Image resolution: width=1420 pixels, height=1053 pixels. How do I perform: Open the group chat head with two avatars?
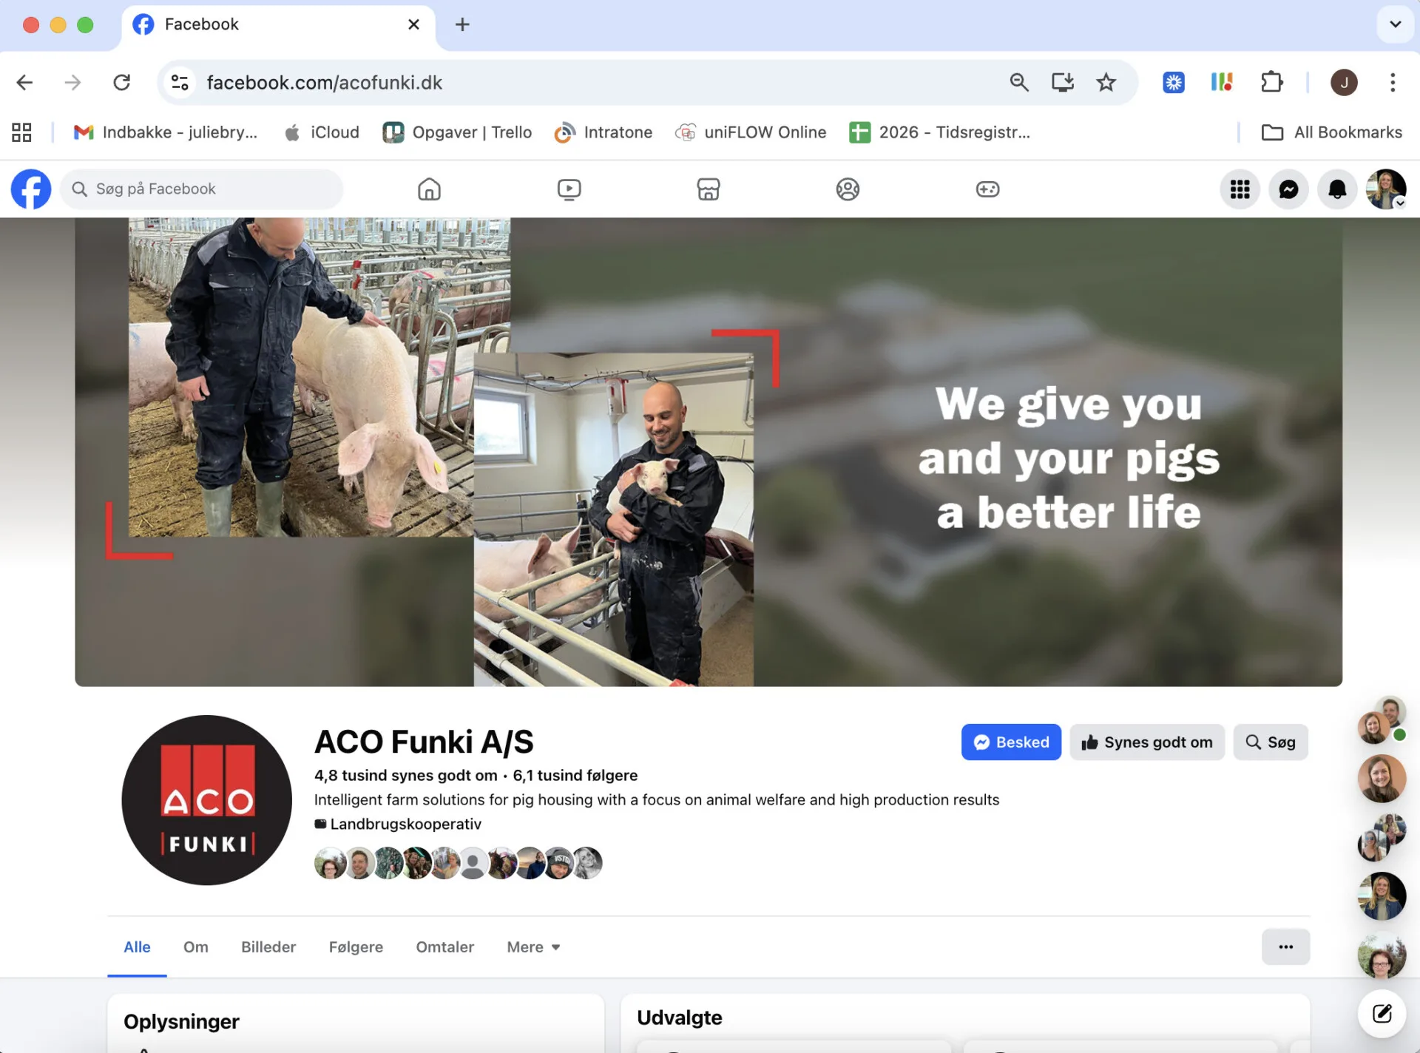[1382, 837]
